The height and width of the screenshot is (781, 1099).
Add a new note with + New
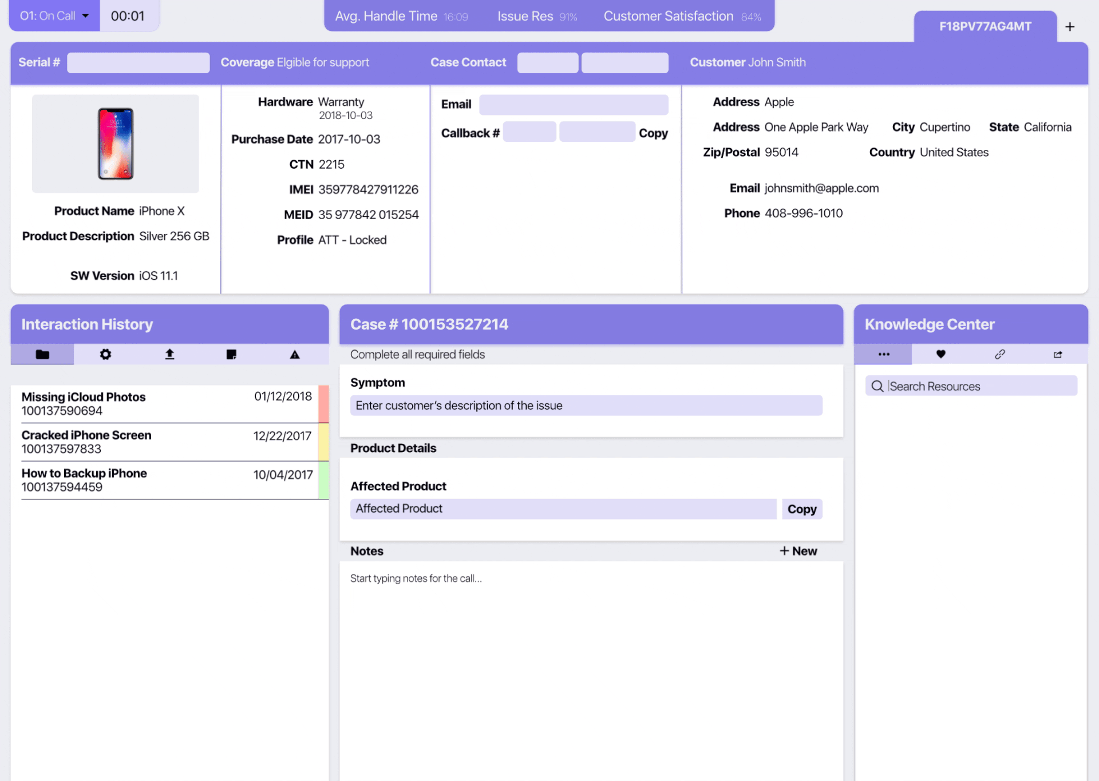(x=798, y=551)
